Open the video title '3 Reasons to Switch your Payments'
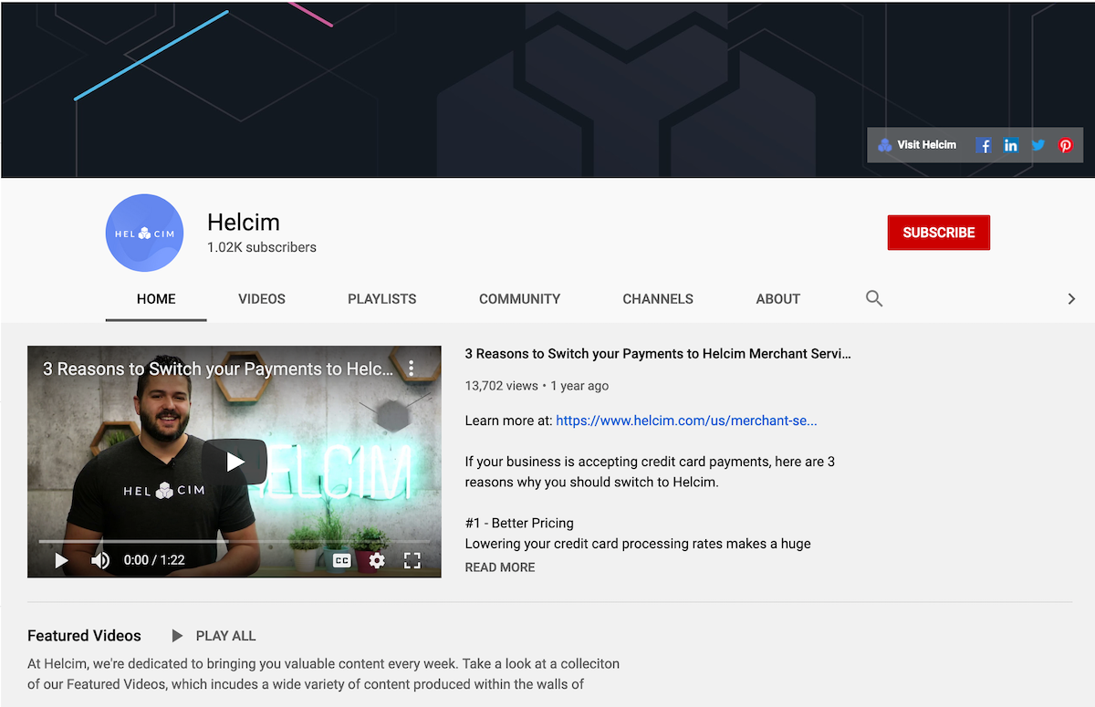This screenshot has height=707, width=1095. [658, 354]
